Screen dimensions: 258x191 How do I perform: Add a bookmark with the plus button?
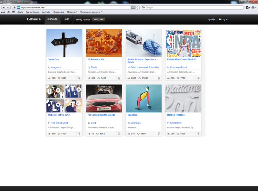[x=15, y=7]
